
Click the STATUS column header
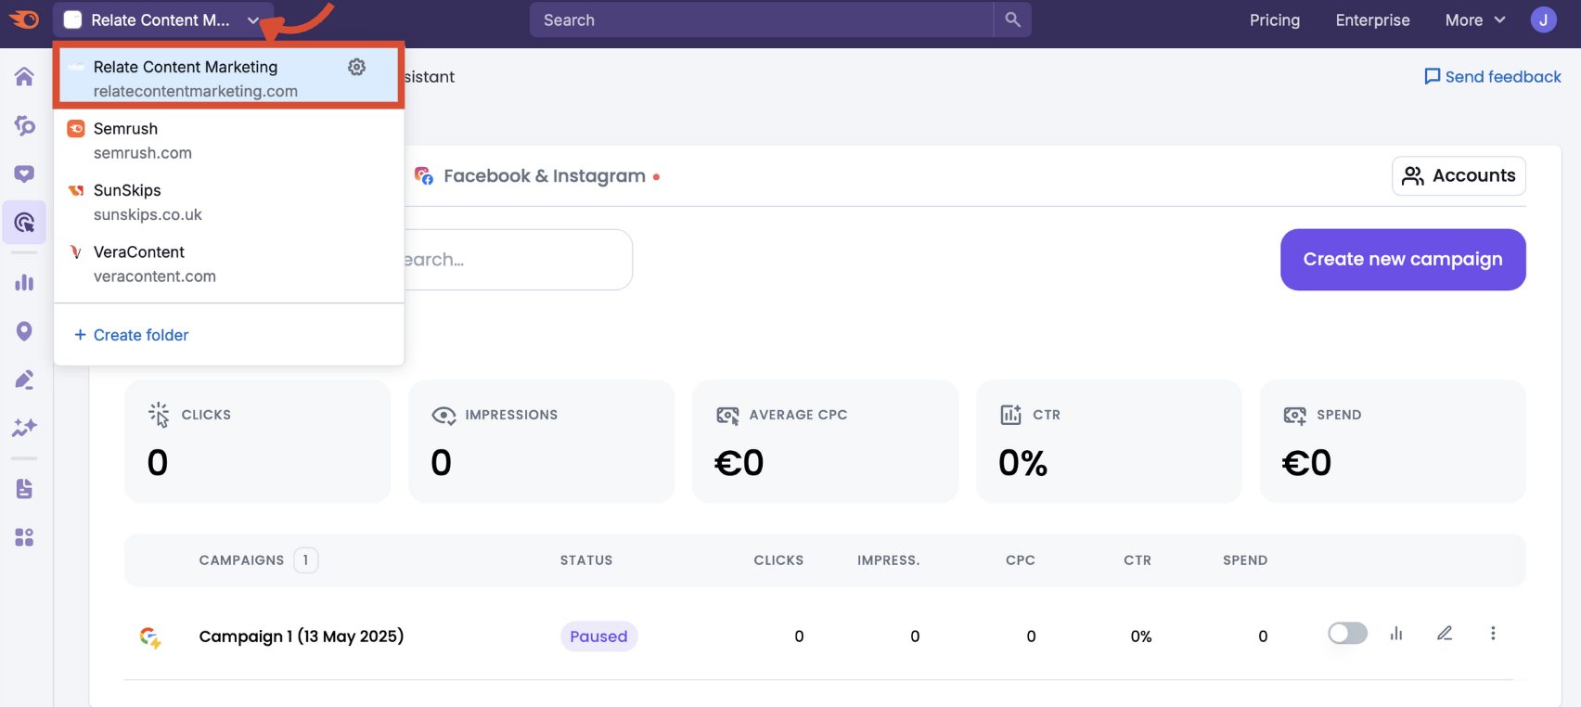pos(586,560)
